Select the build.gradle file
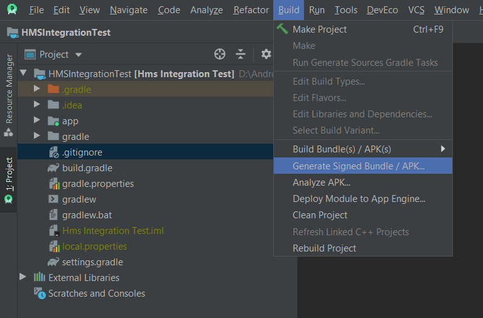Screen dimensions: 483x318 point(87,168)
